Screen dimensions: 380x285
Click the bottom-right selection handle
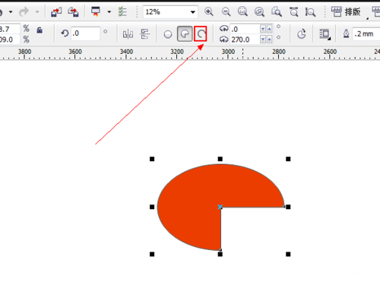coord(288,254)
